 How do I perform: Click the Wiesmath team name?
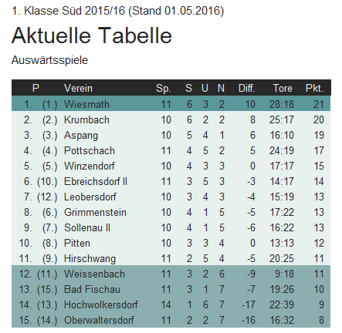[86, 104]
